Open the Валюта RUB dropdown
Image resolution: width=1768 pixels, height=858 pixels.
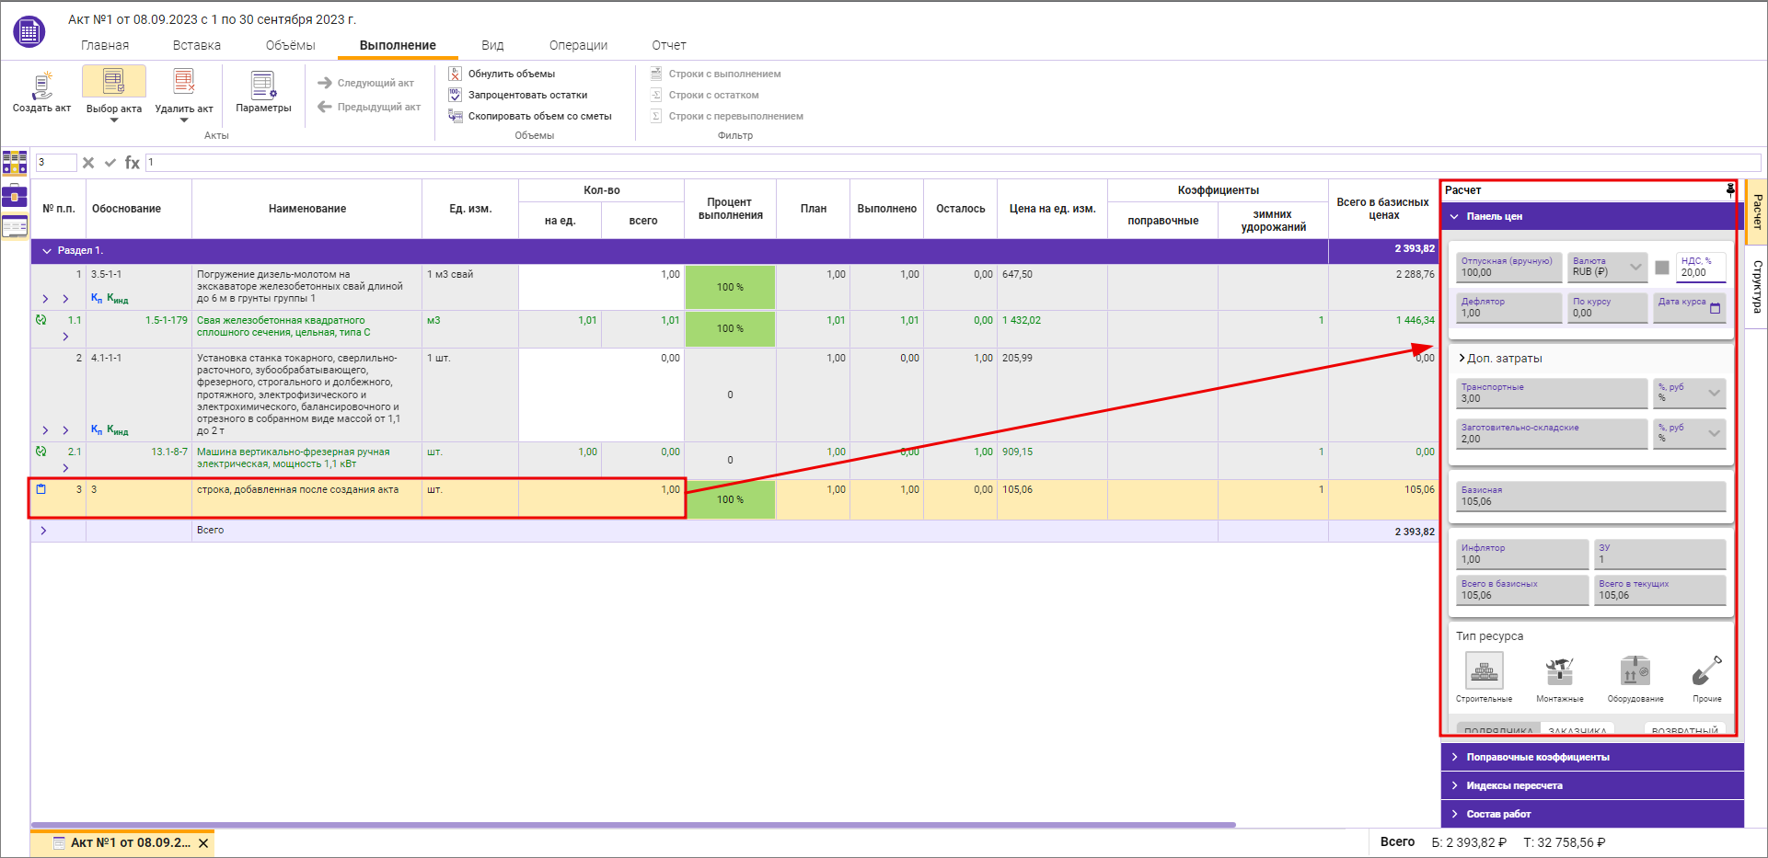1635,268
